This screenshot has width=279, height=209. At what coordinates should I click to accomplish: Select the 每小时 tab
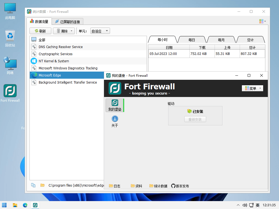pyautogui.click(x=162, y=40)
